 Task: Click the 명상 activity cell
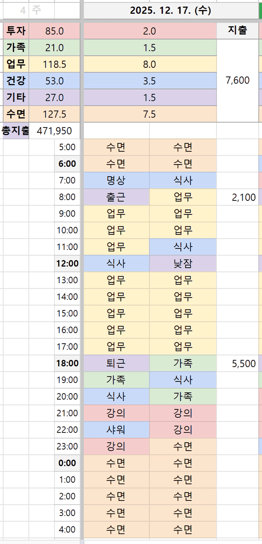tap(116, 180)
